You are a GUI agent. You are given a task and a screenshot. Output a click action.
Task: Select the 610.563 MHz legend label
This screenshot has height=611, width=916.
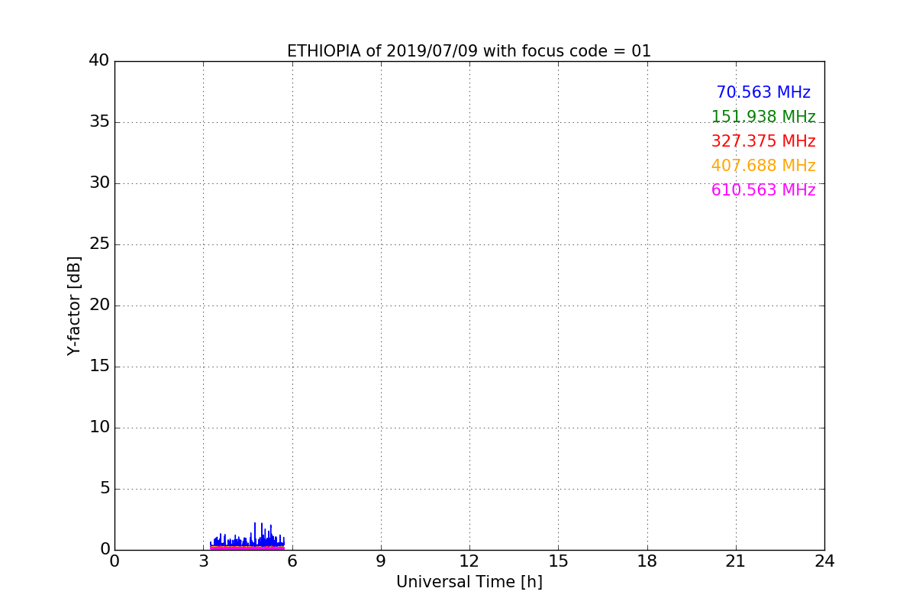click(x=763, y=190)
